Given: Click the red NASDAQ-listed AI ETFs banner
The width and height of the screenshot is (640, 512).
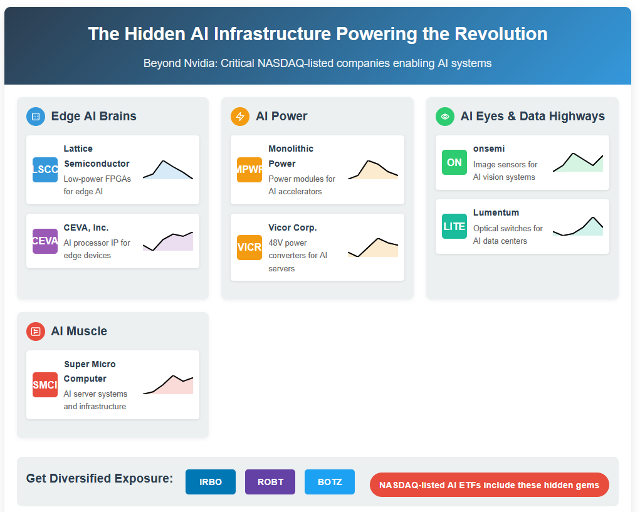Looking at the screenshot, I should pos(490,484).
